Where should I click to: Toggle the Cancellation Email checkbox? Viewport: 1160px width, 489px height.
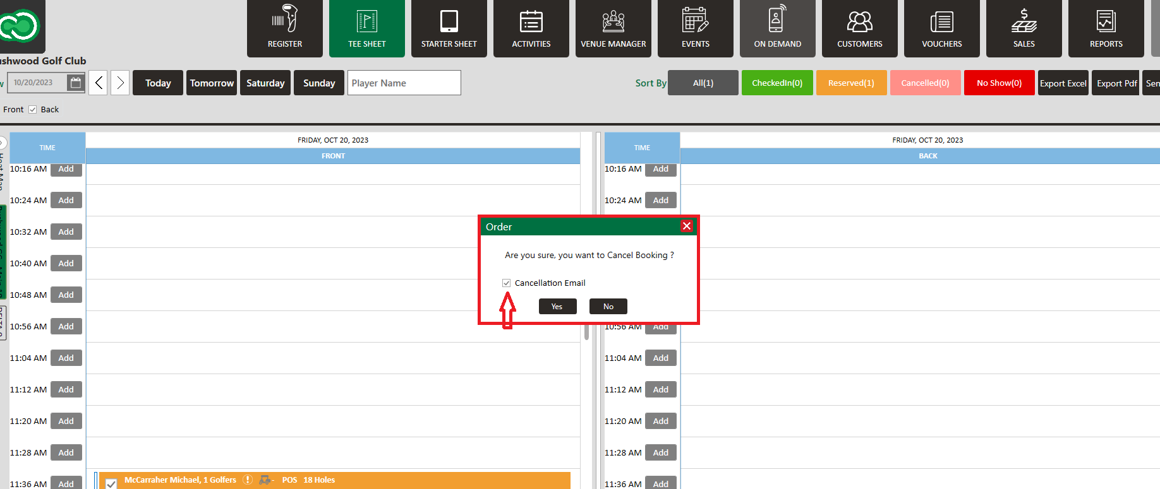506,283
